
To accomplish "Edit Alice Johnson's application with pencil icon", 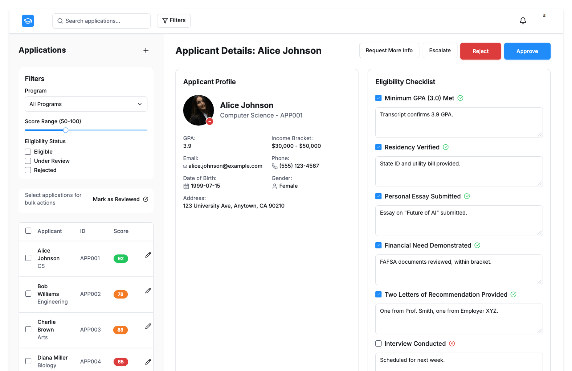I will 148,255.
